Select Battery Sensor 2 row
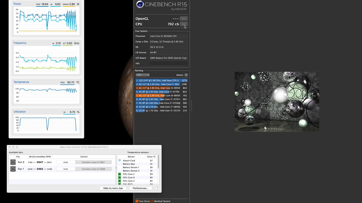This screenshot has width=362, height=203. click(x=137, y=171)
